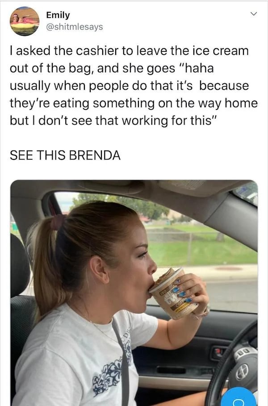This screenshot has width=268, height=406.
Task: Click the ice cream cup in photo
Action: coord(172,293)
